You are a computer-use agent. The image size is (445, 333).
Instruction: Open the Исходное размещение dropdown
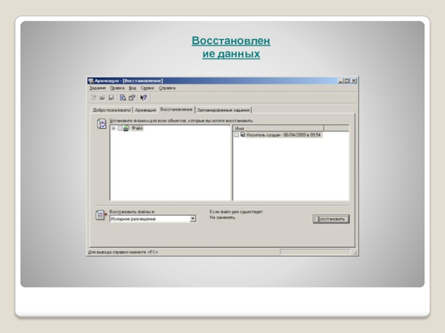pyautogui.click(x=192, y=219)
